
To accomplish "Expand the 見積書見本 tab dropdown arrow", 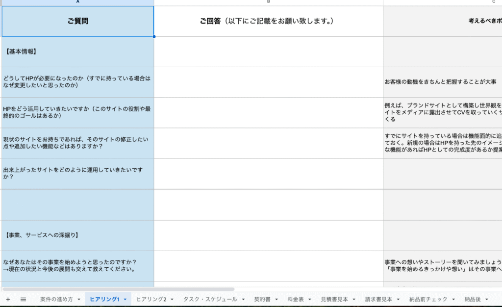I will [353, 299].
